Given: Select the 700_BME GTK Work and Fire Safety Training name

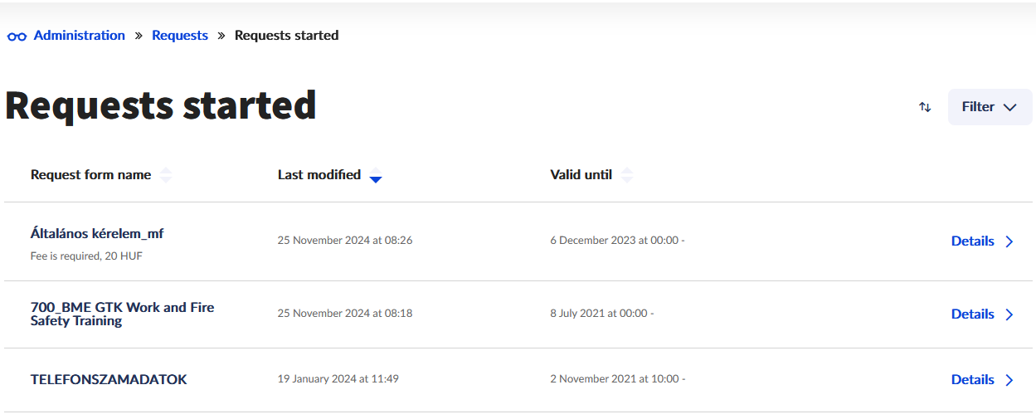Looking at the screenshot, I should pyautogui.click(x=122, y=314).
